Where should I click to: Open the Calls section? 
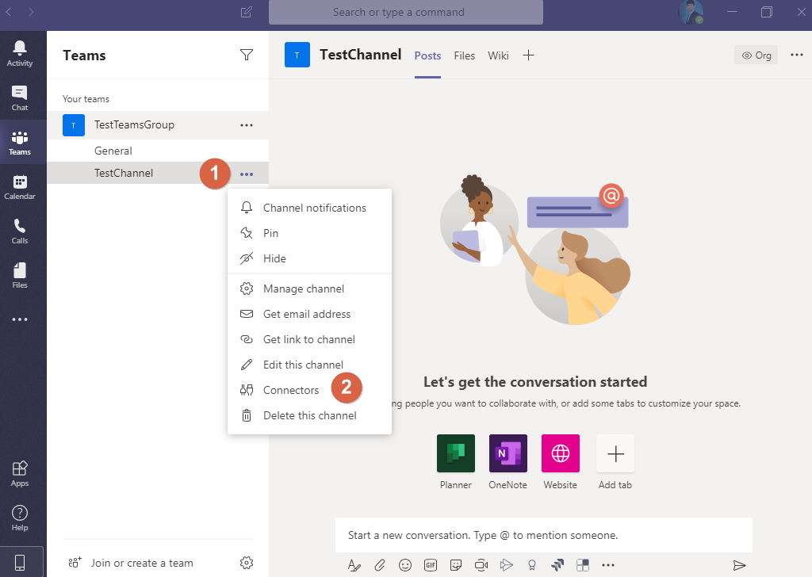(x=20, y=231)
